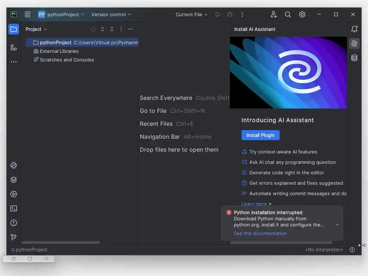Open the Project view dropdown
368x276 pixels.
point(36,29)
